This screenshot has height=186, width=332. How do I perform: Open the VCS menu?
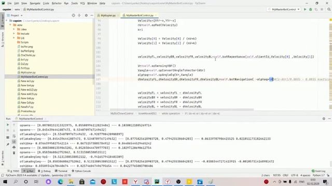(82, 4)
